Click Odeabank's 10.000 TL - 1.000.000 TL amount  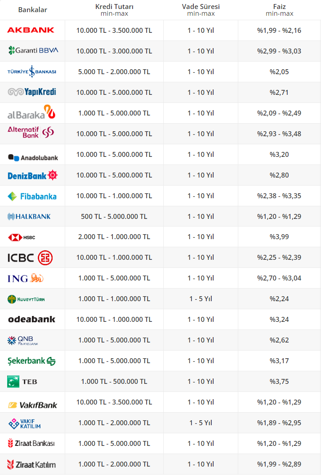pos(114,320)
